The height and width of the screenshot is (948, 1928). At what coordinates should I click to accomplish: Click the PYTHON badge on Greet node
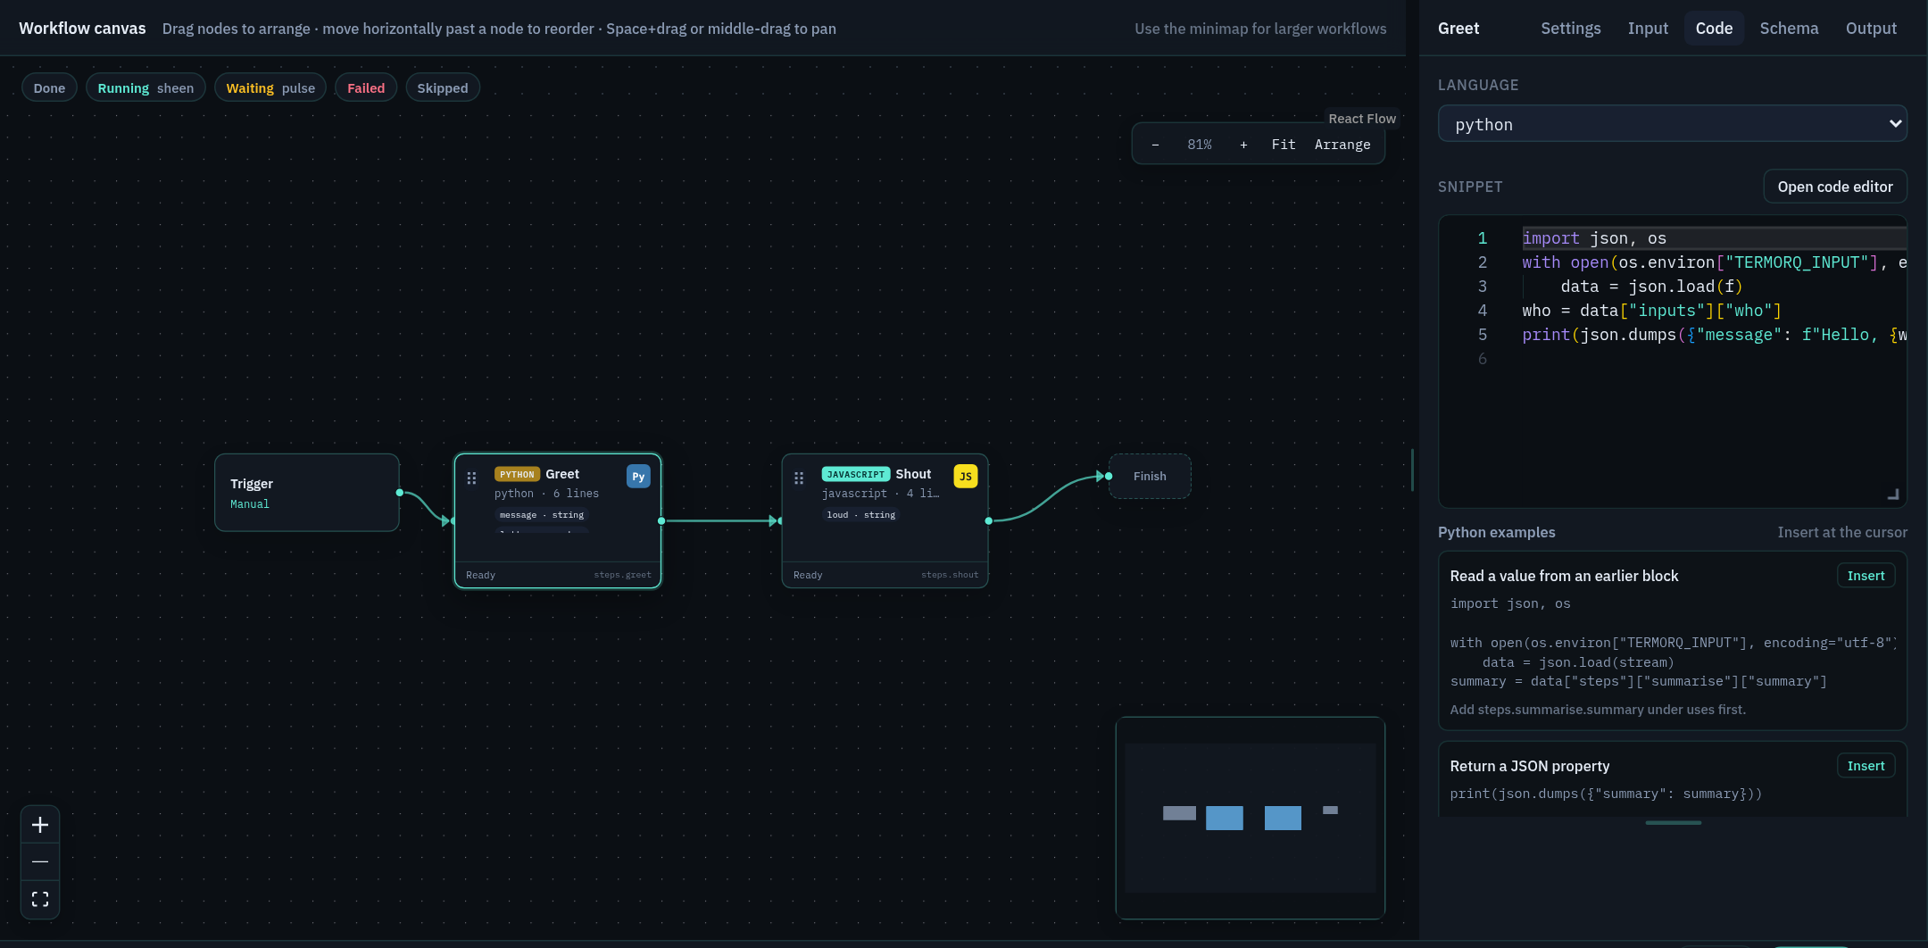tap(517, 475)
